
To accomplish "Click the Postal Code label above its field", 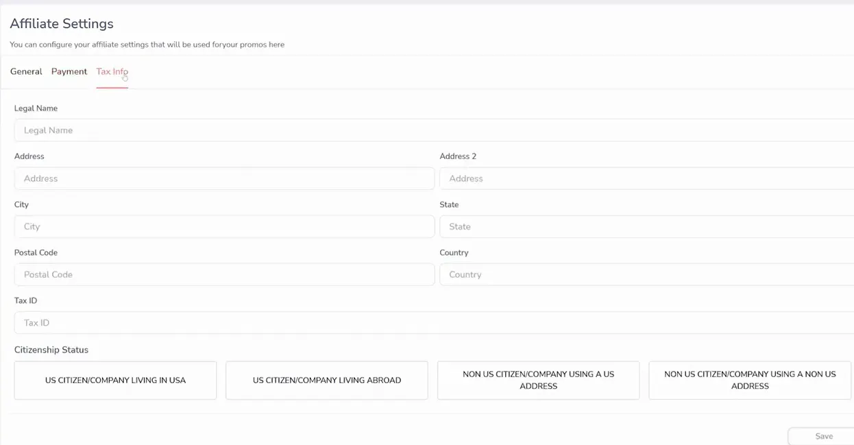I will click(36, 252).
